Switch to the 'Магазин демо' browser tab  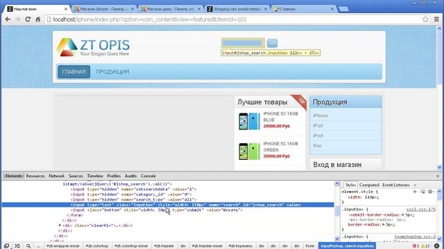171,9
